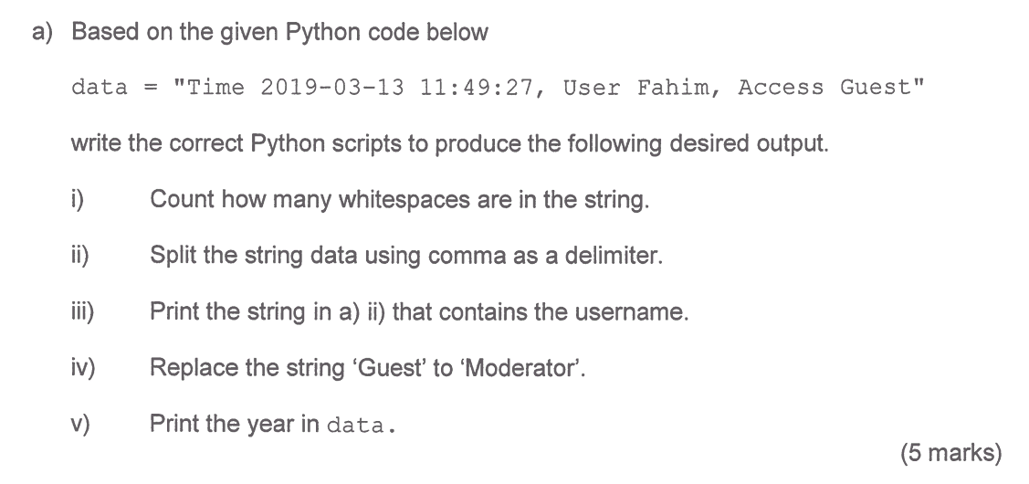Click the date 2019-03-13 in the code
This screenshot has width=1029, height=484.
tap(332, 87)
